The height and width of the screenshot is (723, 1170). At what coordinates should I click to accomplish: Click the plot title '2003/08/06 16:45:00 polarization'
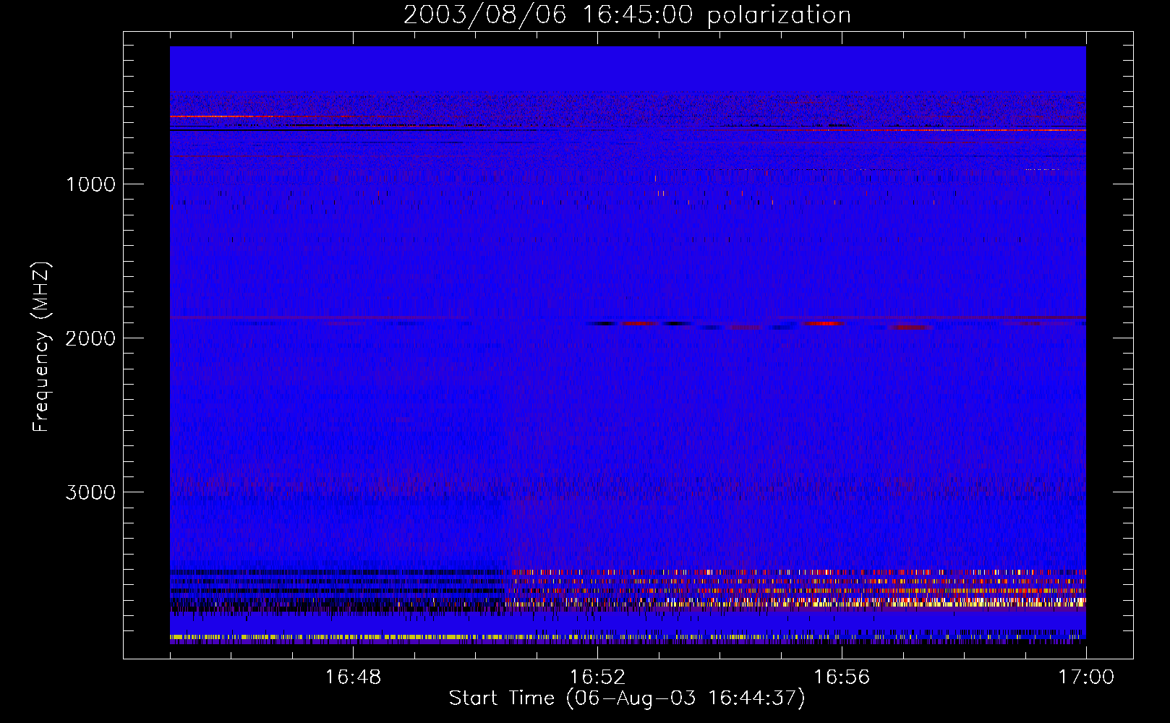click(627, 15)
